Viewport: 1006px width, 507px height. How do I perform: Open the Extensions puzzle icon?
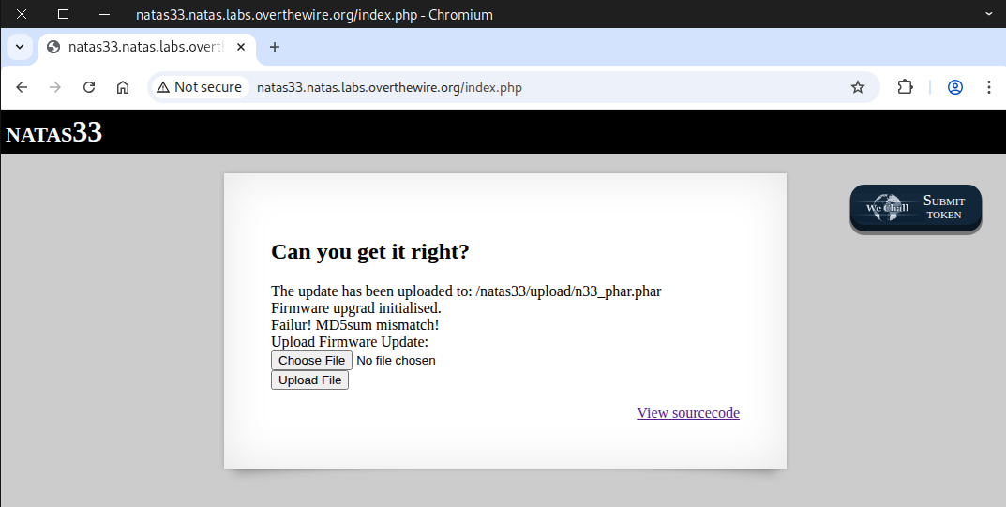click(905, 87)
